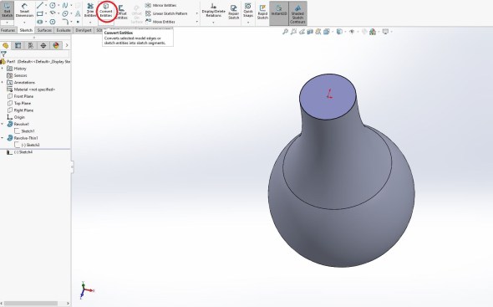493x307 pixels.
Task: Open the Linear Sketch Pattern dropdown arrow
Action: tap(197, 13)
